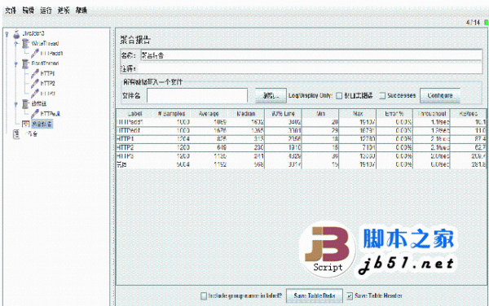489x306 pixels.
Task: Click HTTP2 row's Max value 7101
Action: 358,147
